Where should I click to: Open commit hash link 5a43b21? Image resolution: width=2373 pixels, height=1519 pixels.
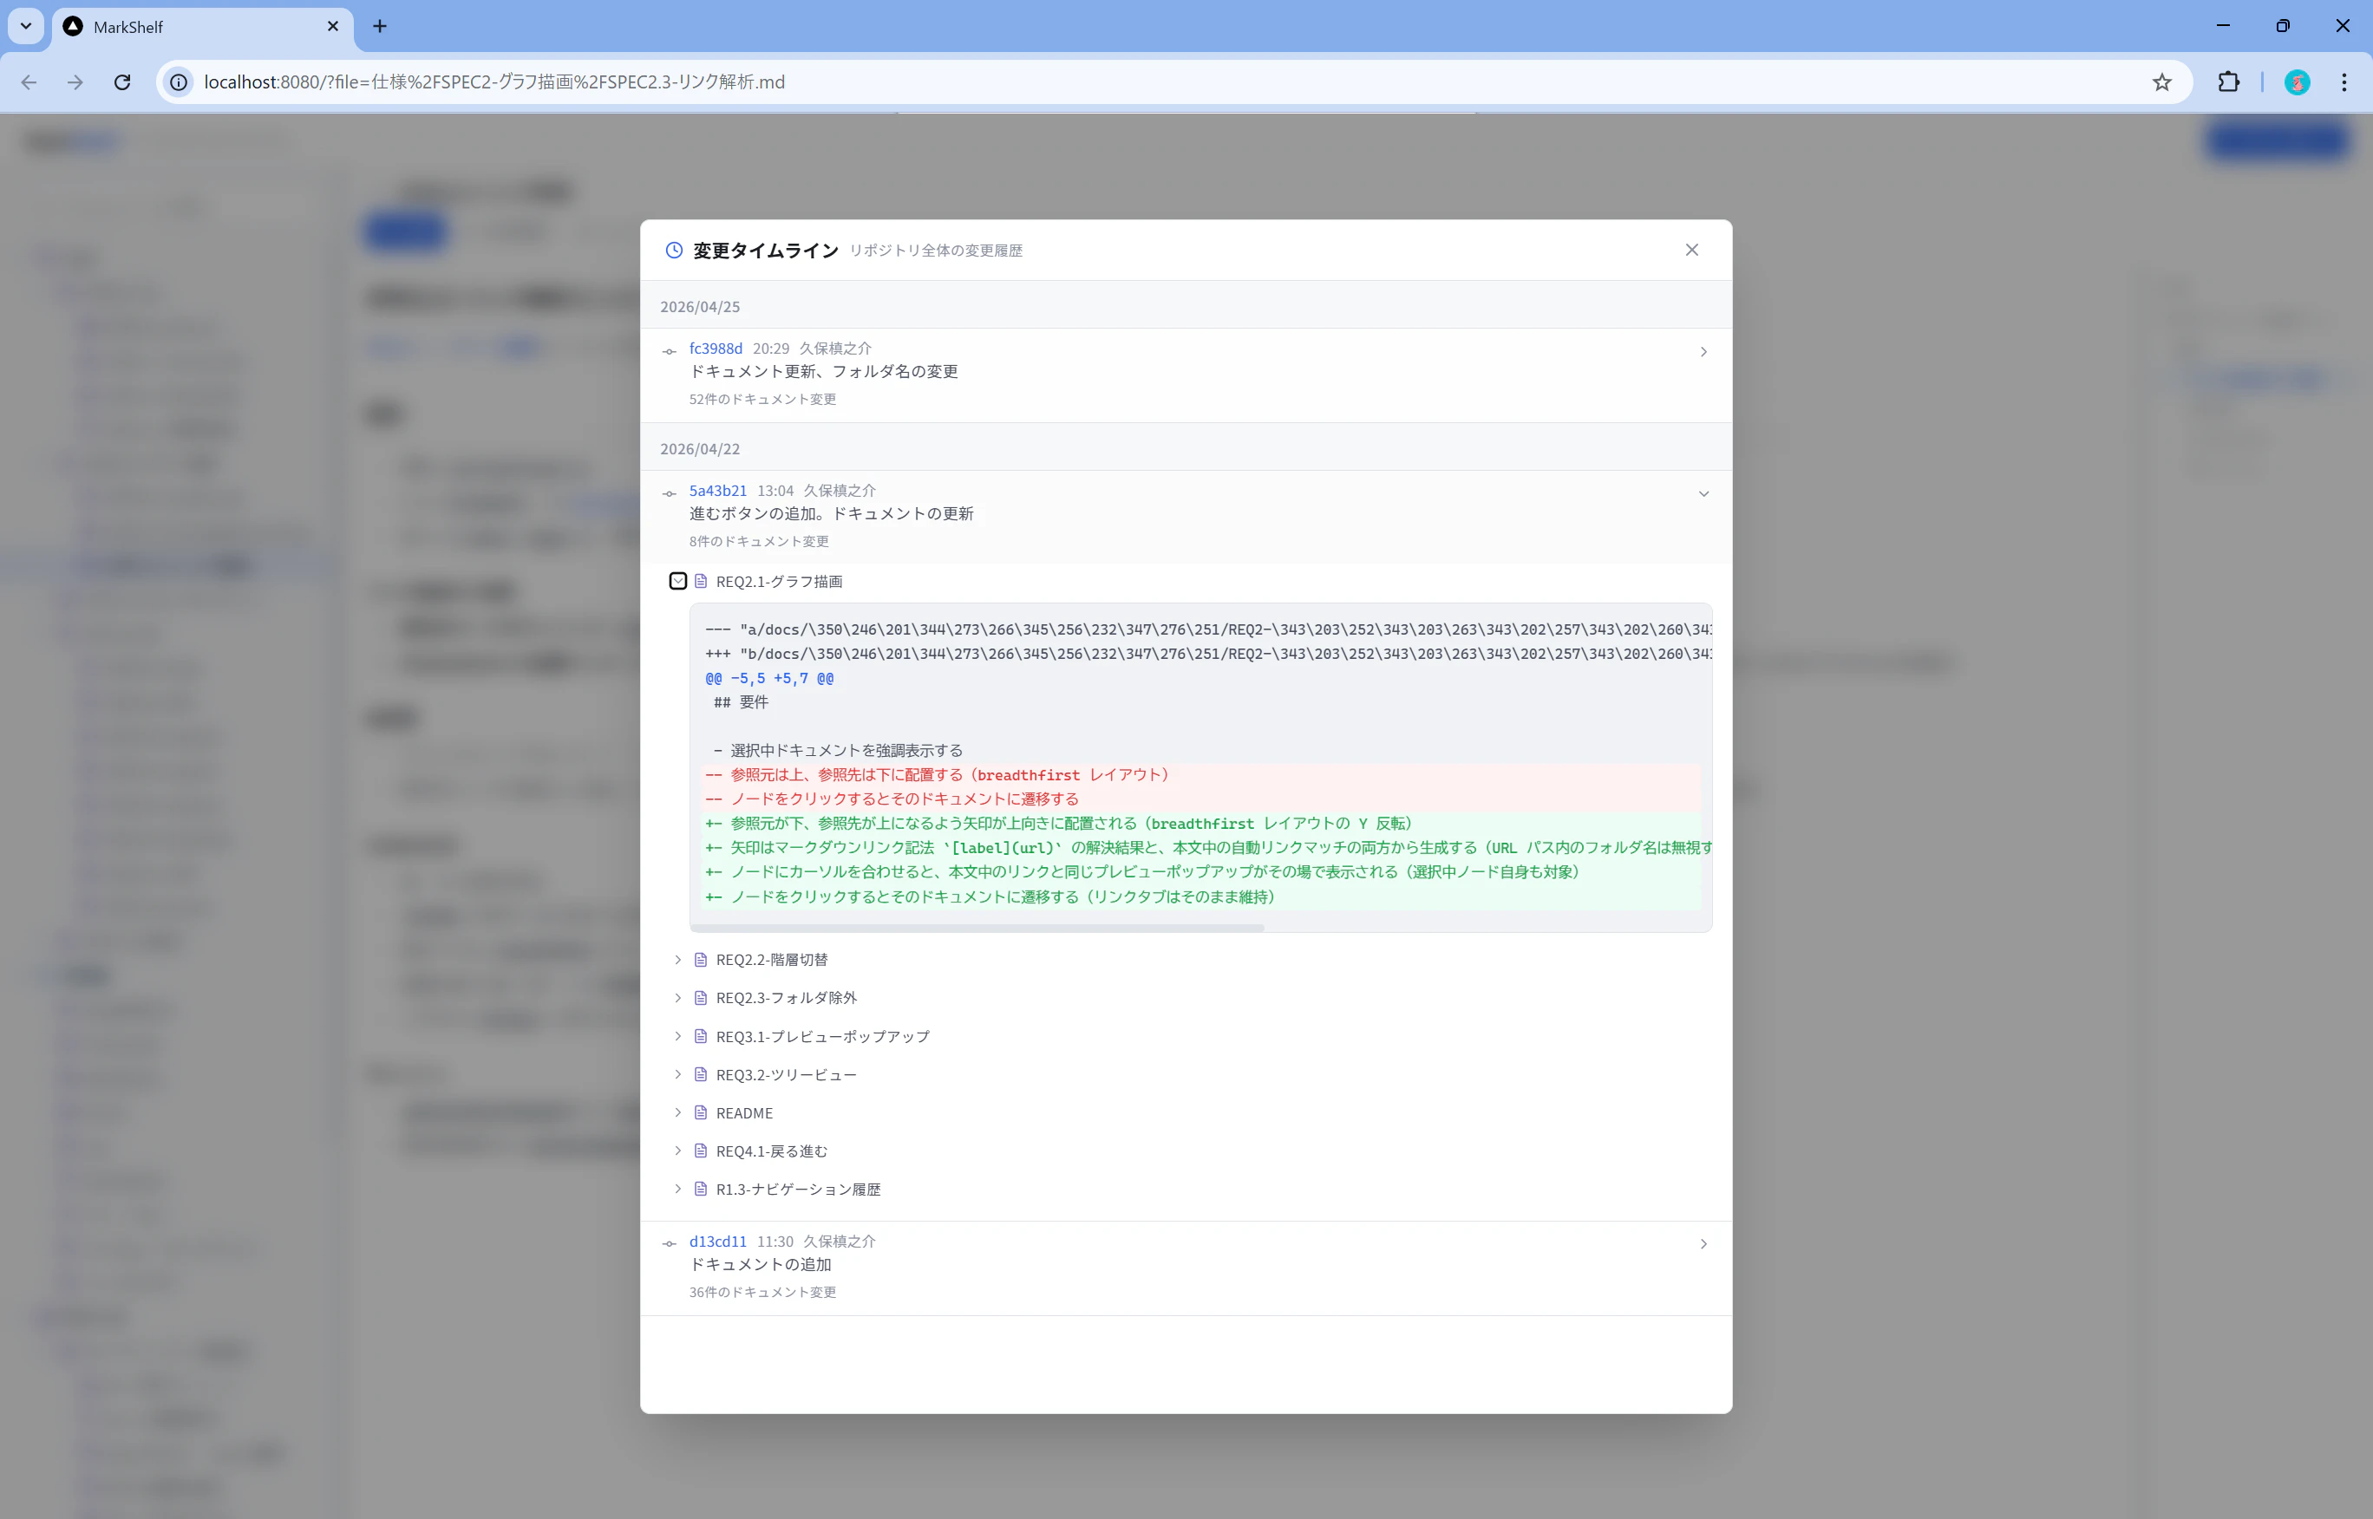click(717, 490)
